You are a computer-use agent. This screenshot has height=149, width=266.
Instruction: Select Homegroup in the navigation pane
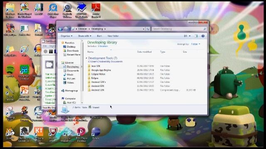pos(71,91)
